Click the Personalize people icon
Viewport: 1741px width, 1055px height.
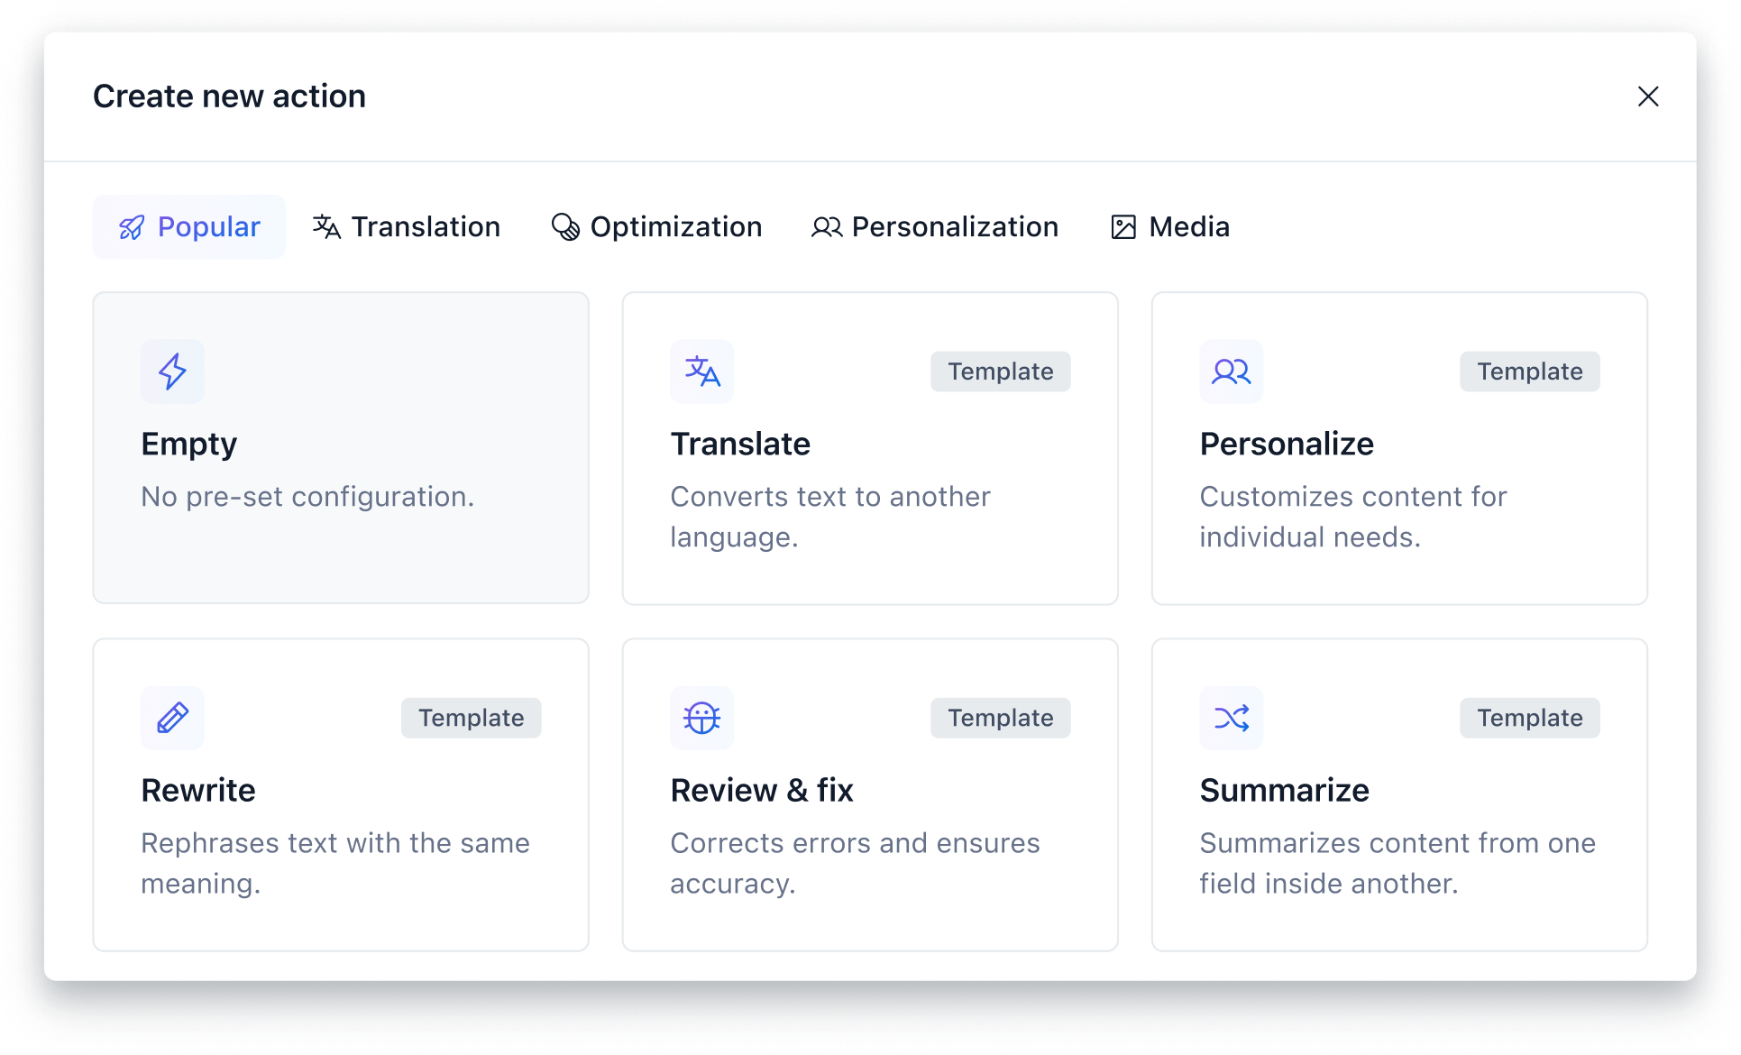click(1231, 371)
